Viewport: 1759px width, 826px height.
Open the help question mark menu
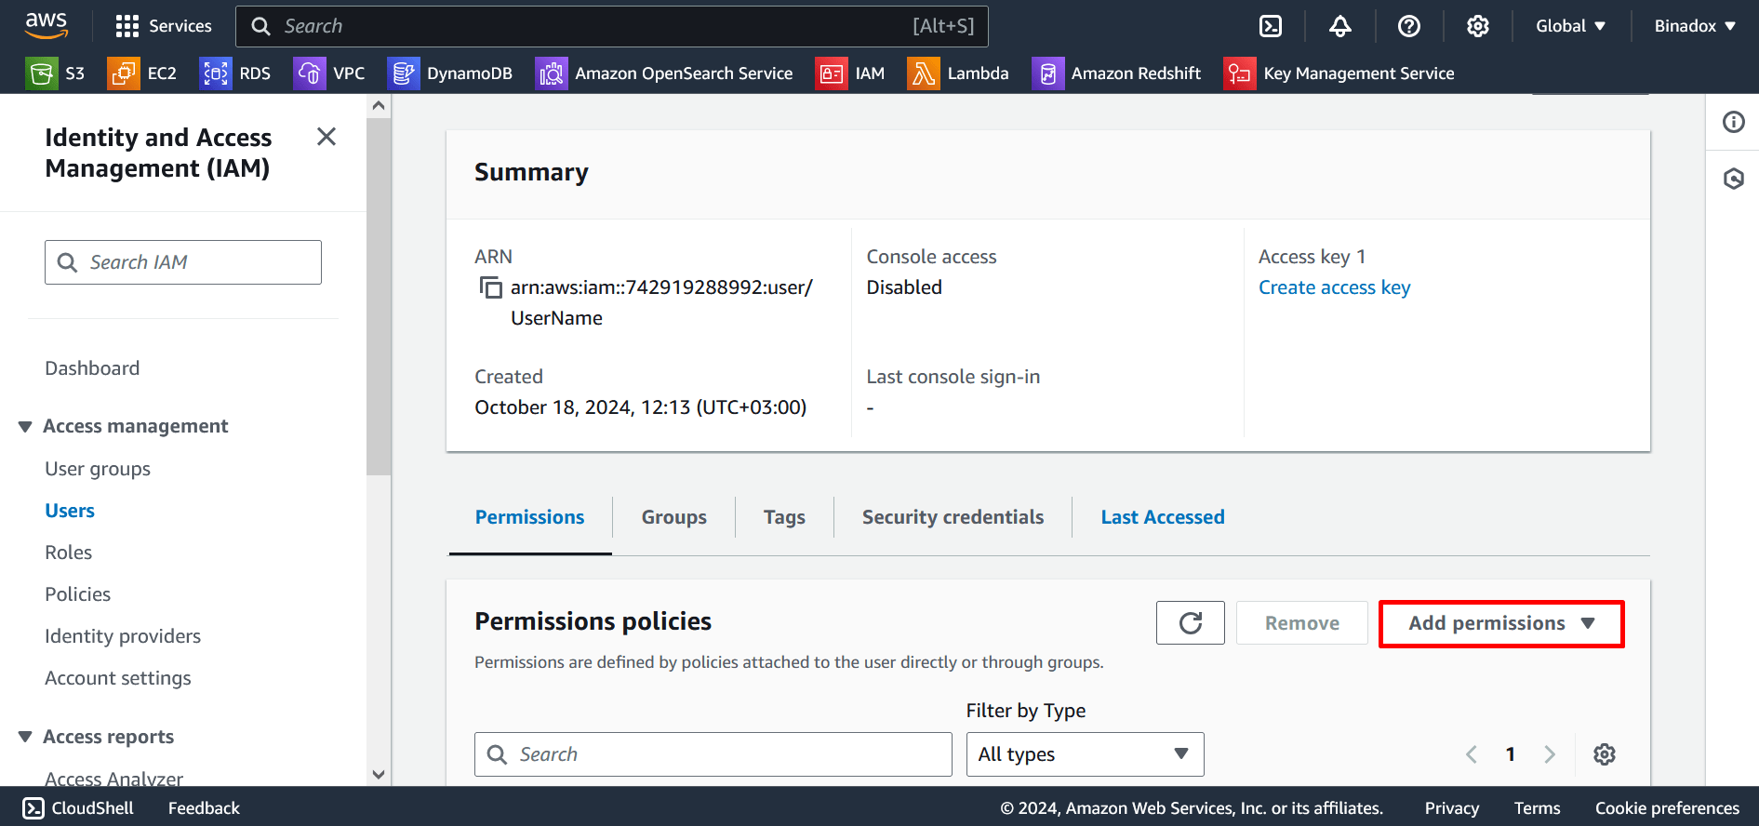(x=1409, y=26)
